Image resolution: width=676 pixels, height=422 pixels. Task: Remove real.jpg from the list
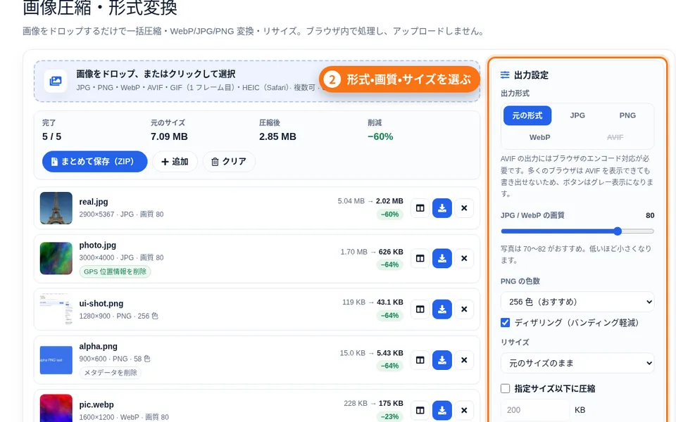[x=464, y=208]
